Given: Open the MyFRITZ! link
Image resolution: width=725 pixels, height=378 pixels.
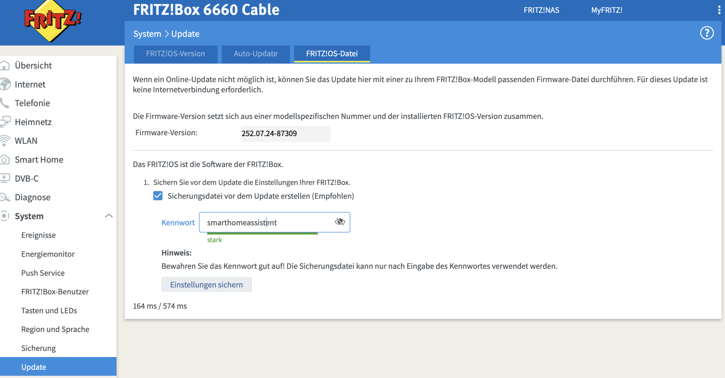Looking at the screenshot, I should point(606,10).
